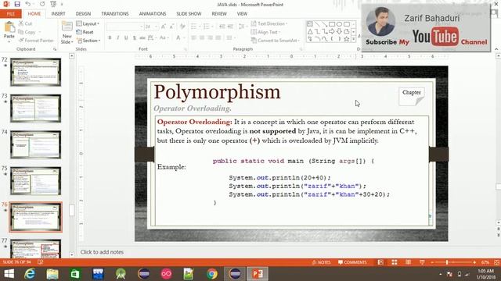Screen dimensions: 501x281
Task: Switch to the INSERT tab
Action: pyautogui.click(x=58, y=14)
